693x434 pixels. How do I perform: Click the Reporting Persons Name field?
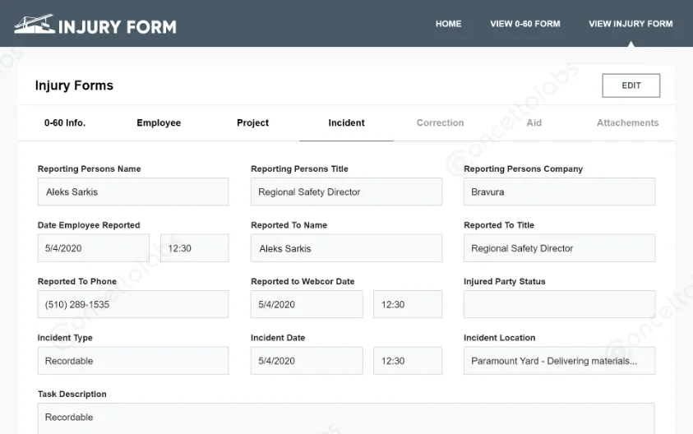(x=132, y=192)
